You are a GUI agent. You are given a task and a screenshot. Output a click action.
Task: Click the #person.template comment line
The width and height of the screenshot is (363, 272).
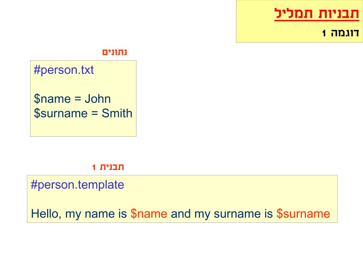[x=78, y=185]
